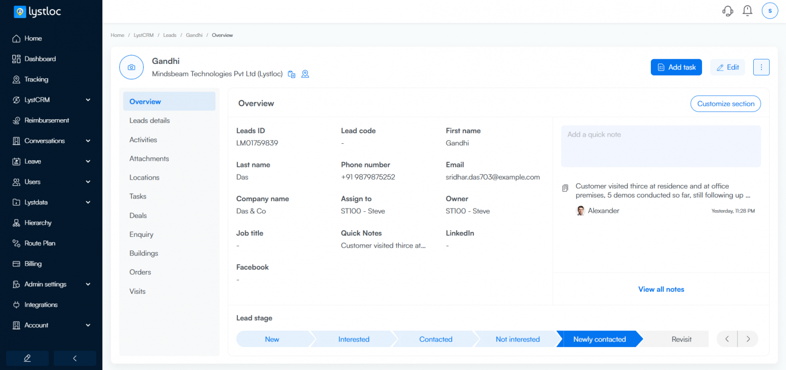The image size is (786, 370).
Task: Click the copy icon beside company name
Action: coord(292,74)
